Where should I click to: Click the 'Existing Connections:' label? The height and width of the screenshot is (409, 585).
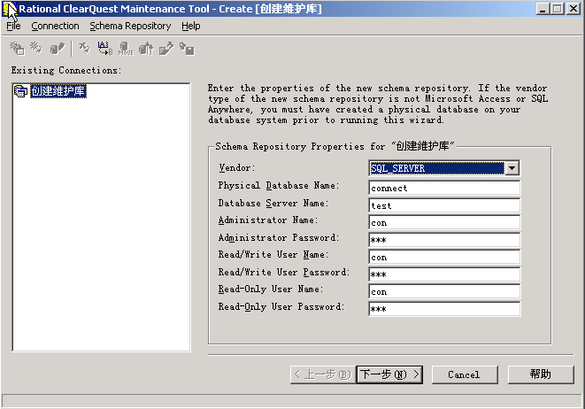66,70
